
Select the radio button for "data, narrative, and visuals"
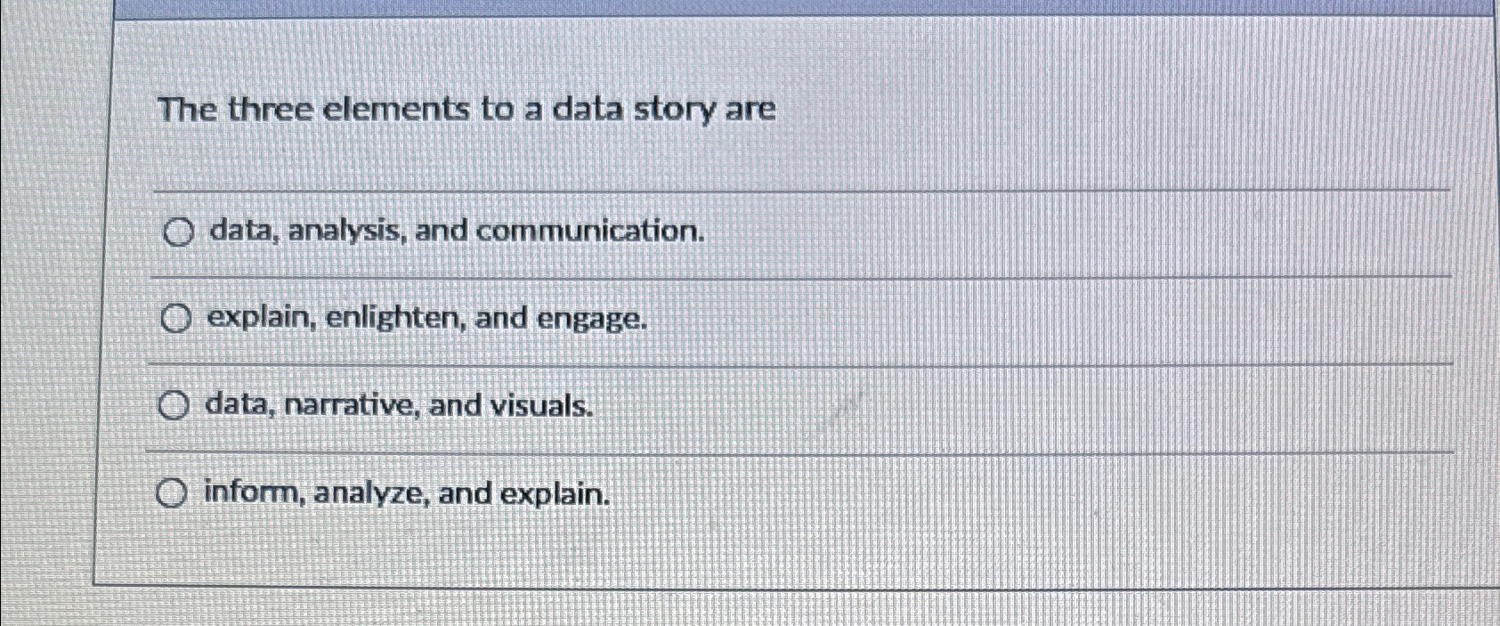(x=175, y=403)
